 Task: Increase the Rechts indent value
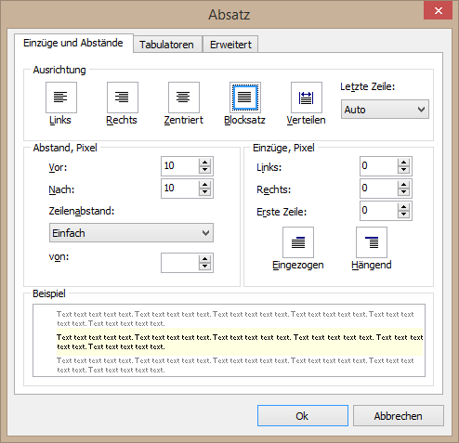coord(403,184)
